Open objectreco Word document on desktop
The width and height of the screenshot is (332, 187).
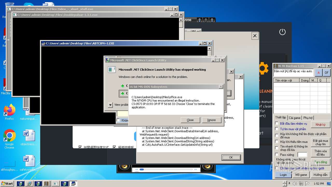(x=29, y=138)
